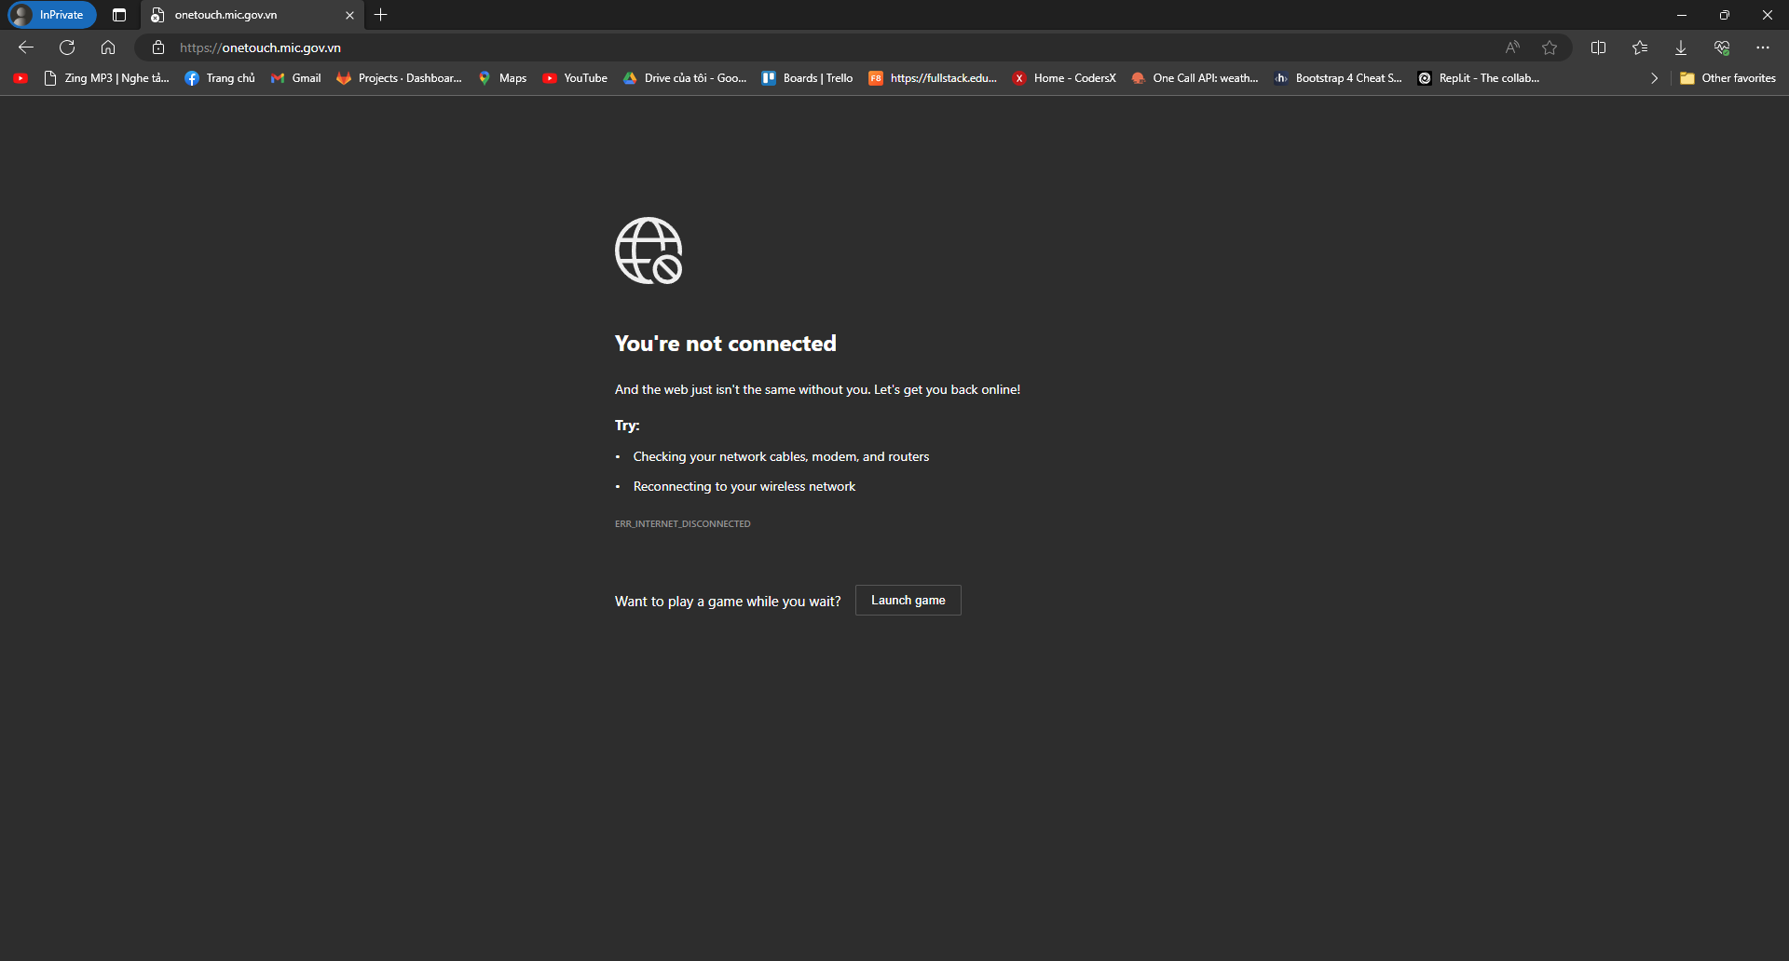Add this page to favorites star

tap(1550, 47)
